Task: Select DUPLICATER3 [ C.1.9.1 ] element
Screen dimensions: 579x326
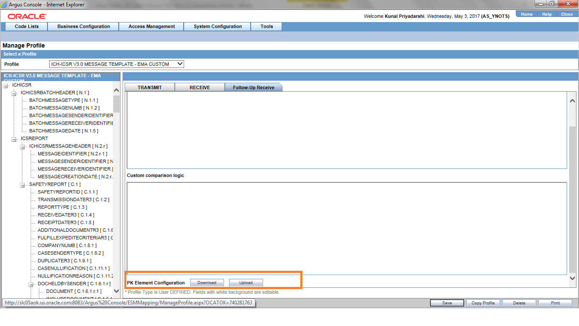Action: point(64,261)
